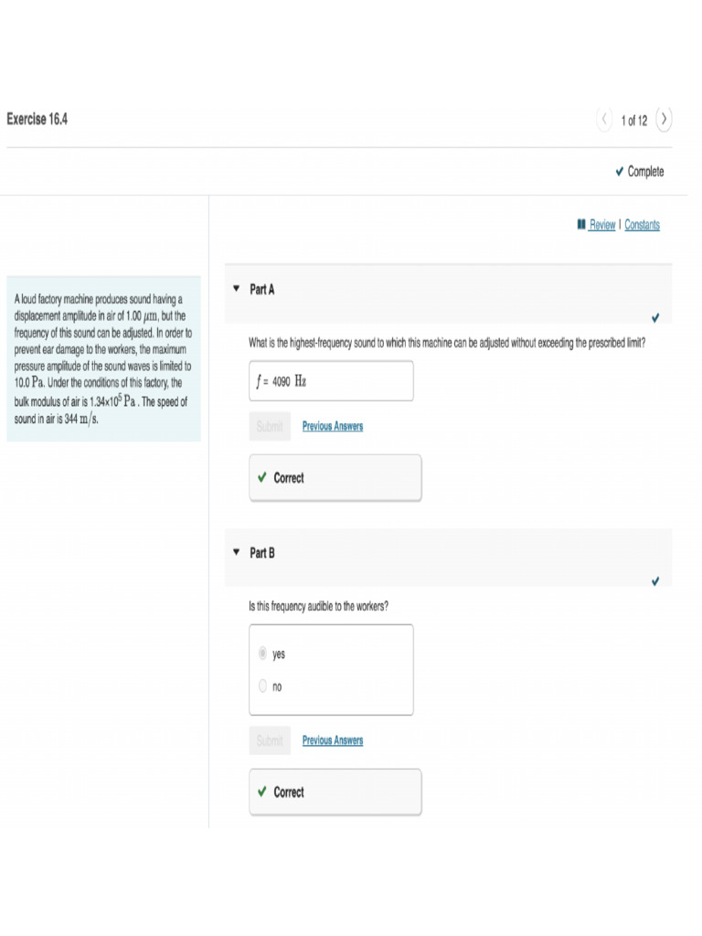The width and height of the screenshot is (702, 936).
Task: Select the 'no' radio option
Action: 262,686
